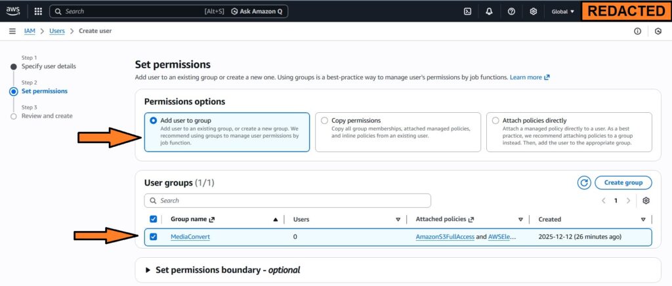This screenshot has height=286, width=672.
Task: Open the Global region dropdown
Action: point(563,11)
